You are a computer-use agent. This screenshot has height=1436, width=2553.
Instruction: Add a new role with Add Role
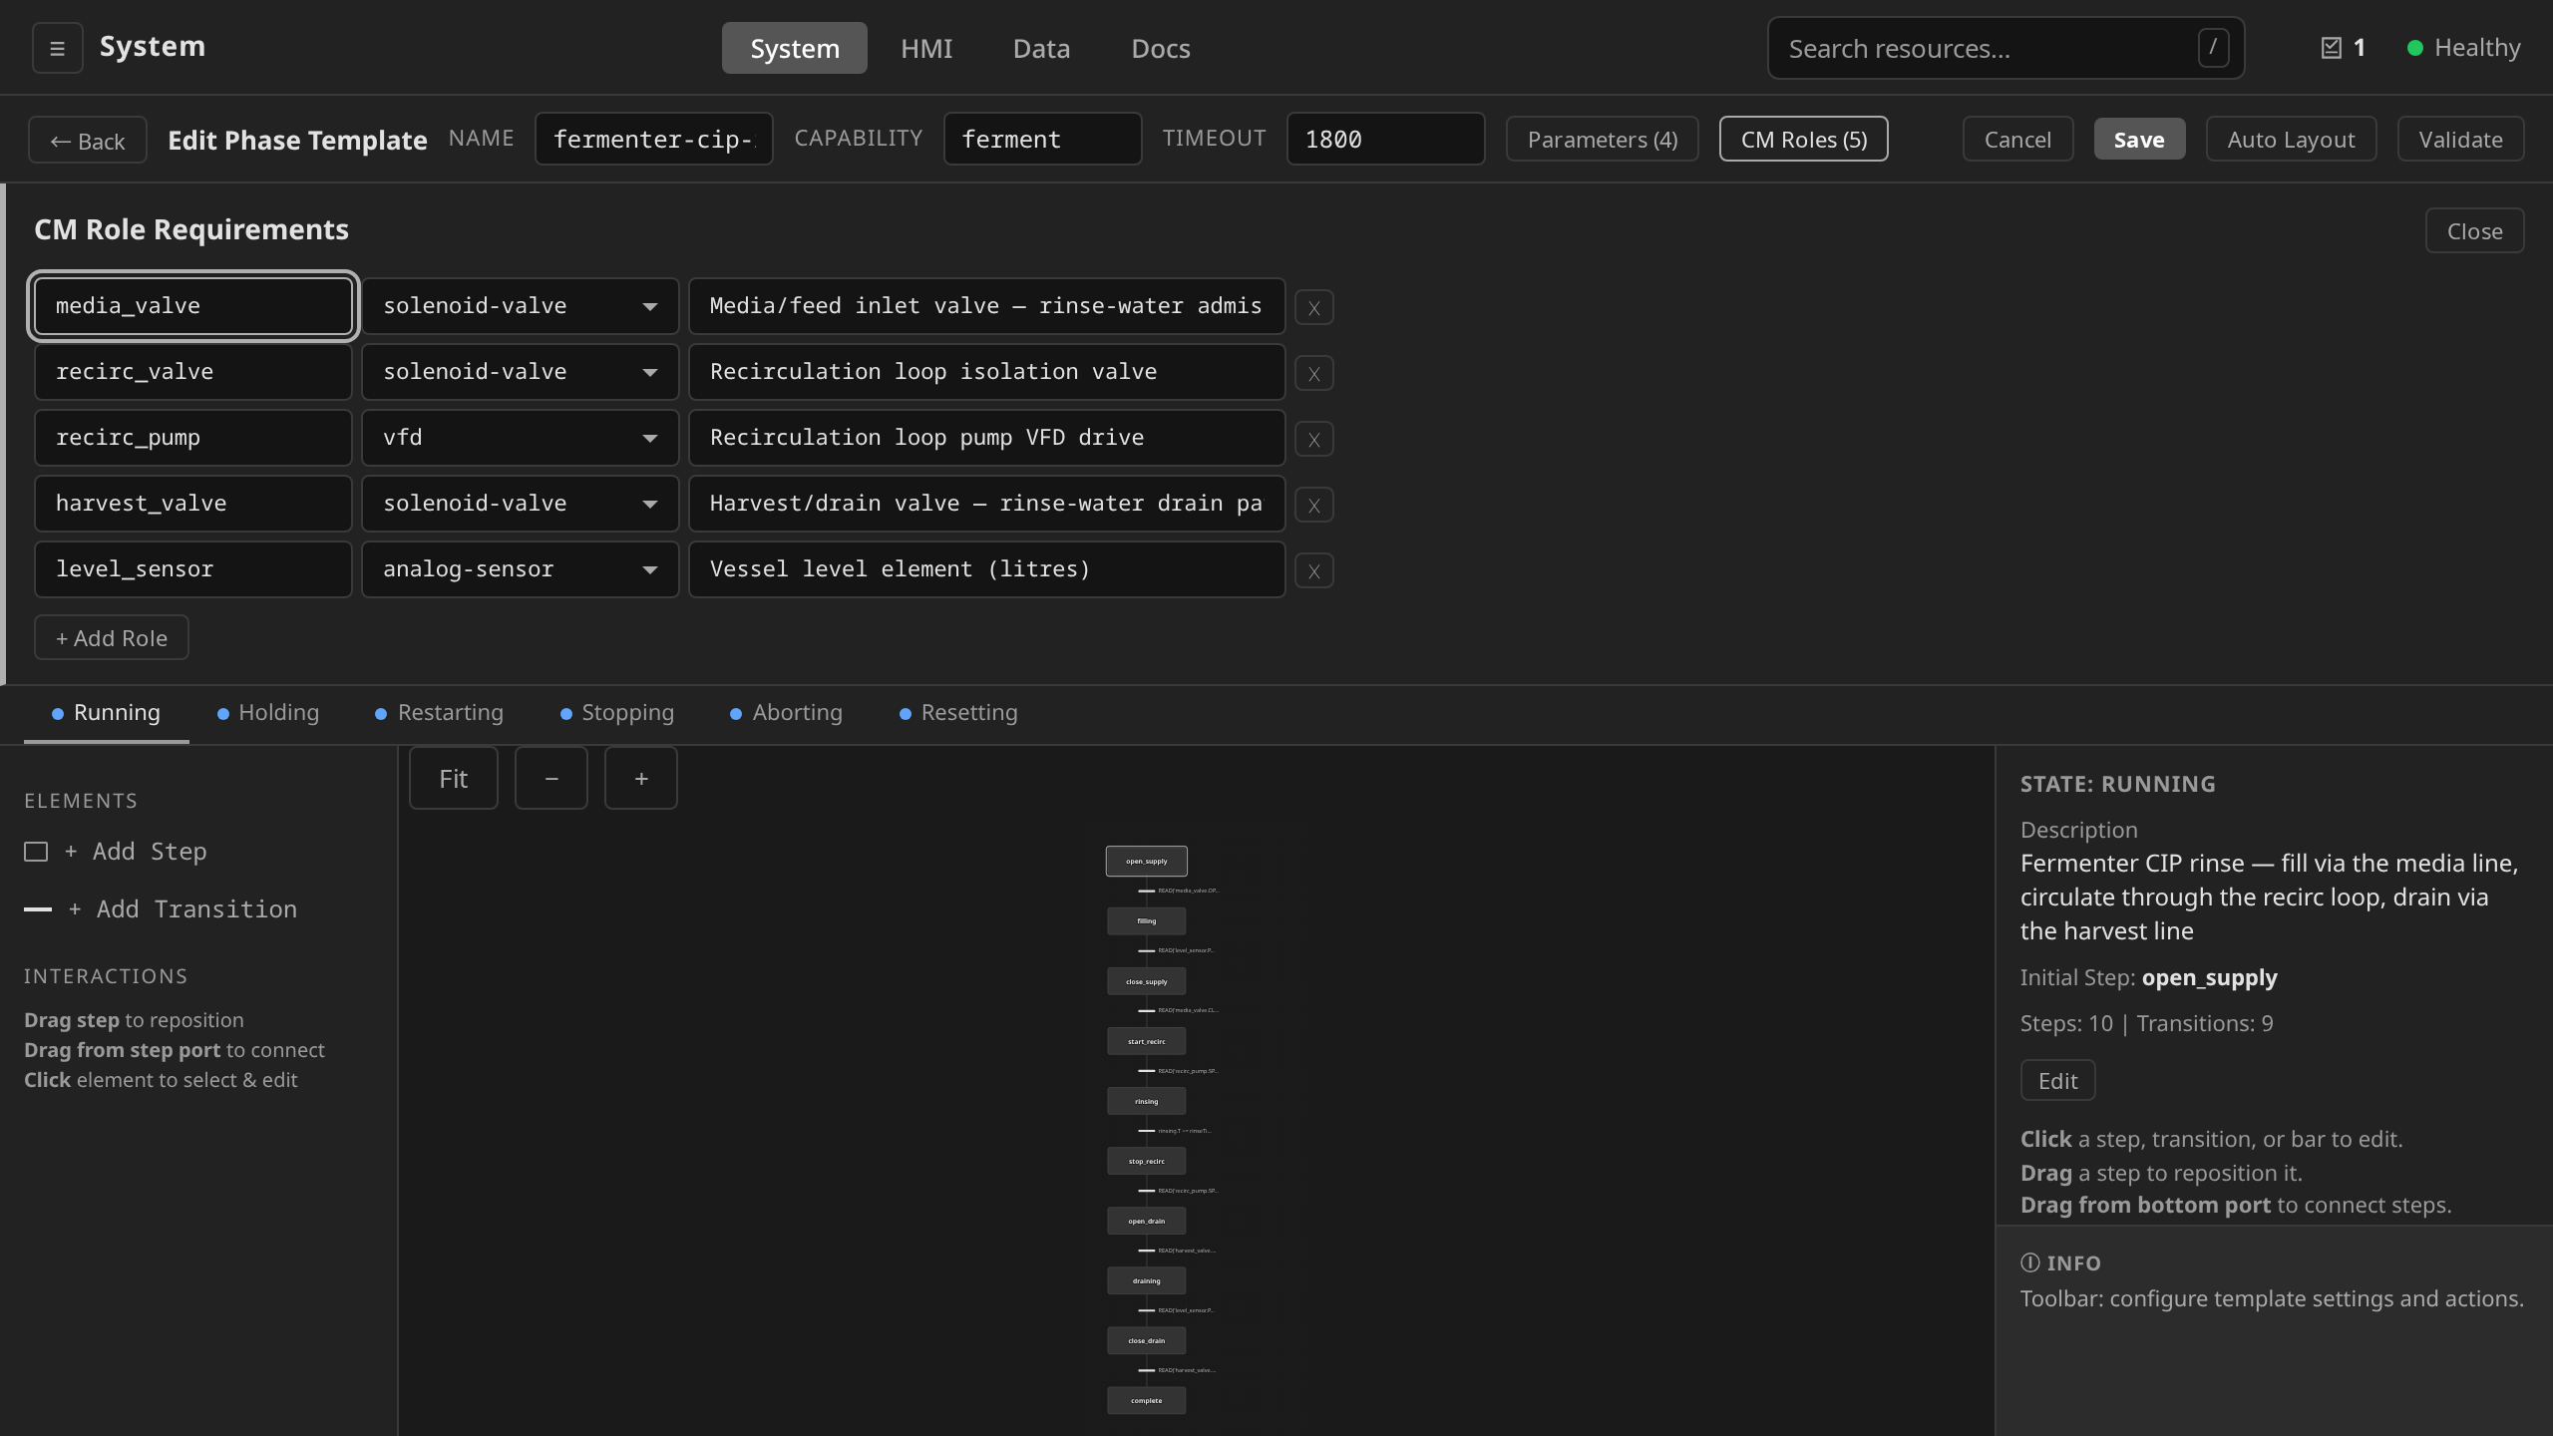tap(112, 637)
